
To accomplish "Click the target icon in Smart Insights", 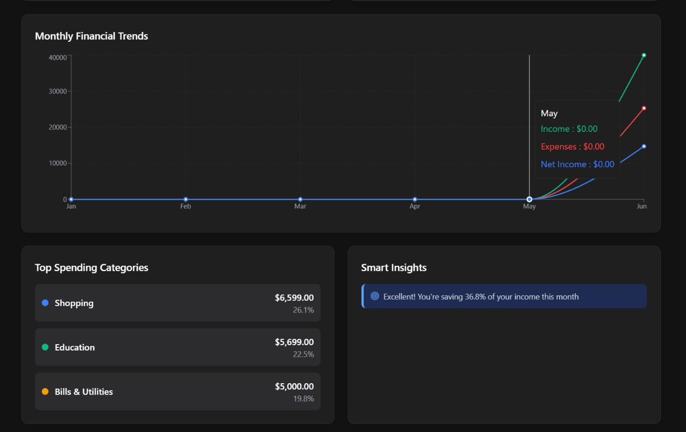I will [375, 296].
